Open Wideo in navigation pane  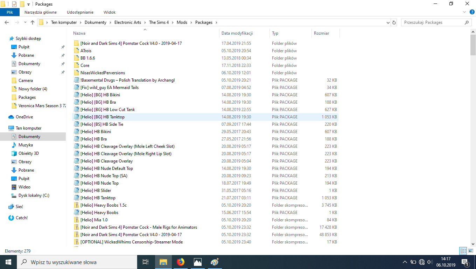pos(24,187)
